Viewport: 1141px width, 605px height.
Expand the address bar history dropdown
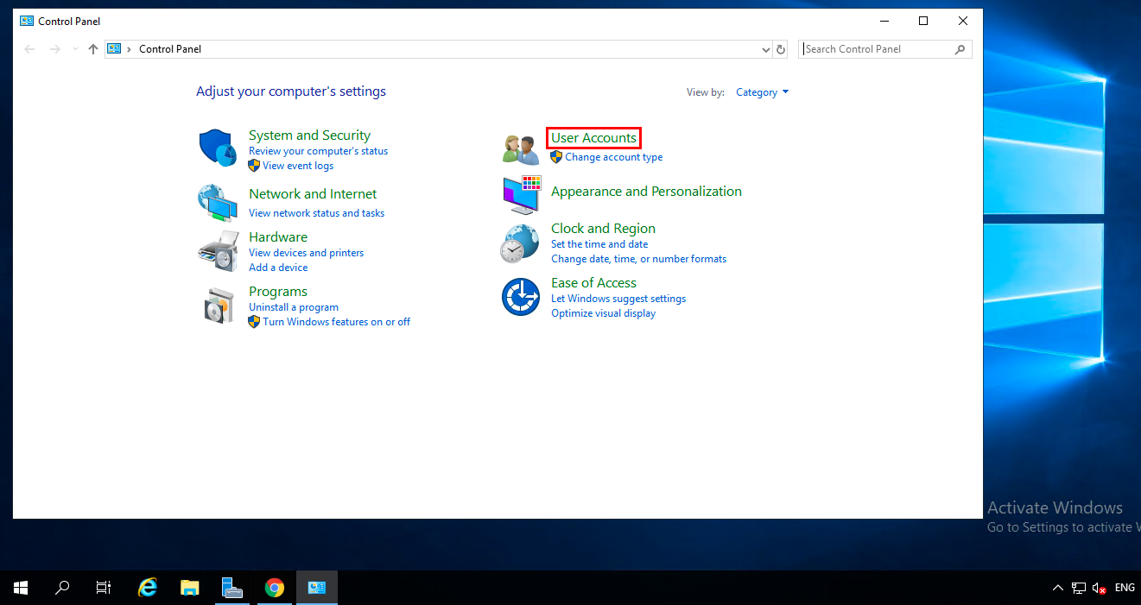point(765,49)
